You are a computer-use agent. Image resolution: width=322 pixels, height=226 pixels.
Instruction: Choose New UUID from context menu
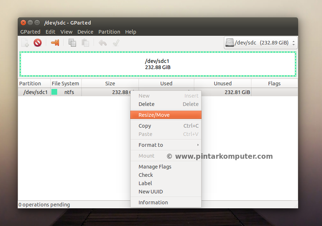point(166,192)
